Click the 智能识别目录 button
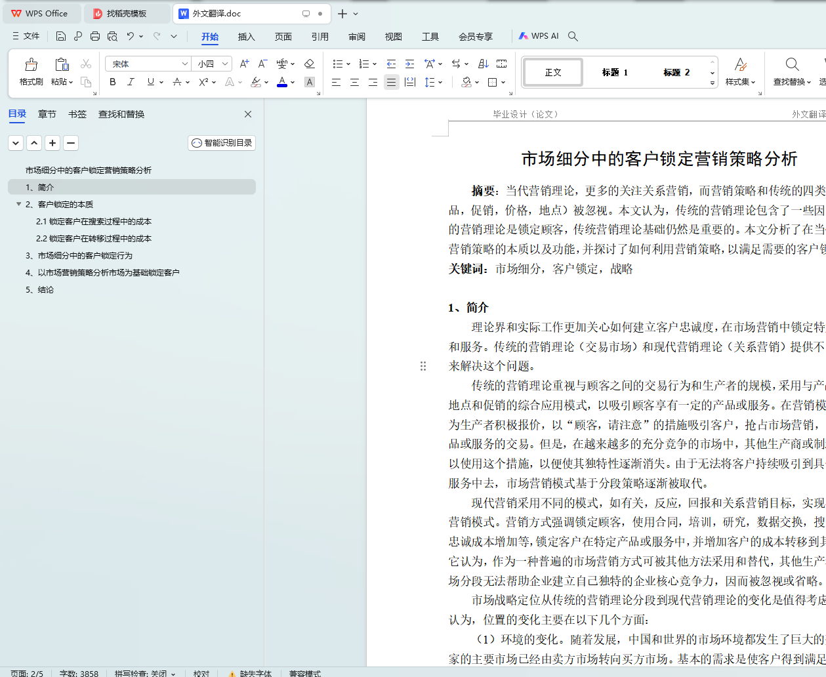The height and width of the screenshot is (677, 826). point(222,143)
